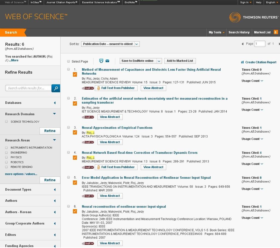
Task: Click the print icon next to Select Page
Action: [101, 61]
